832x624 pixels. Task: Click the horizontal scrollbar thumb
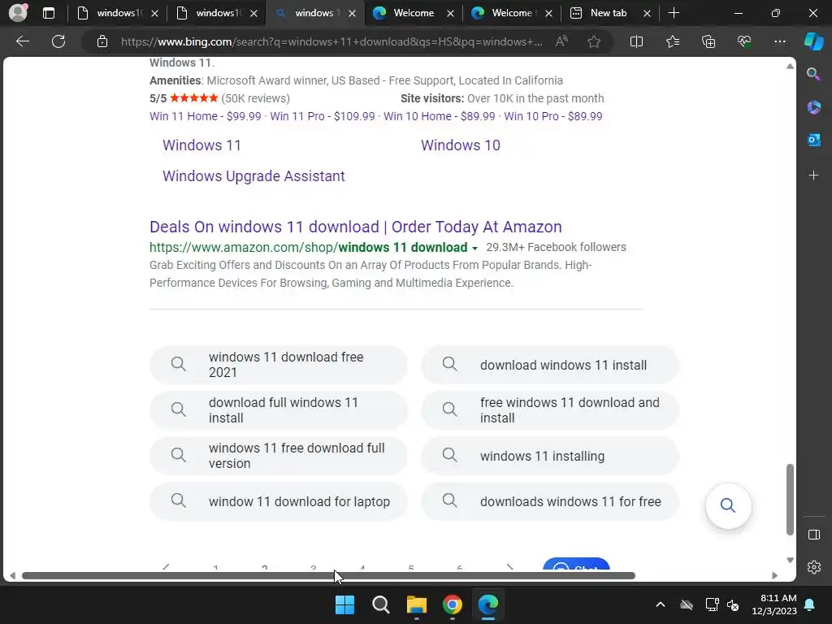click(328, 576)
